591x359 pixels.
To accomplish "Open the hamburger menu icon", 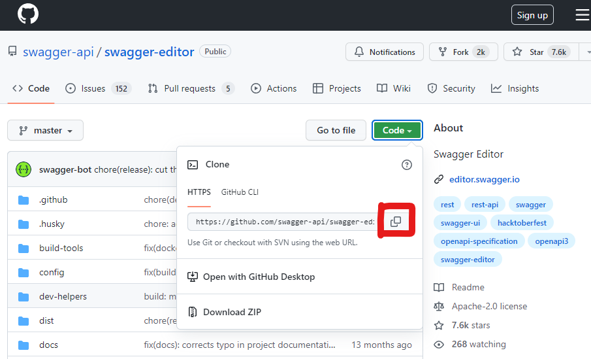I will pos(583,15).
